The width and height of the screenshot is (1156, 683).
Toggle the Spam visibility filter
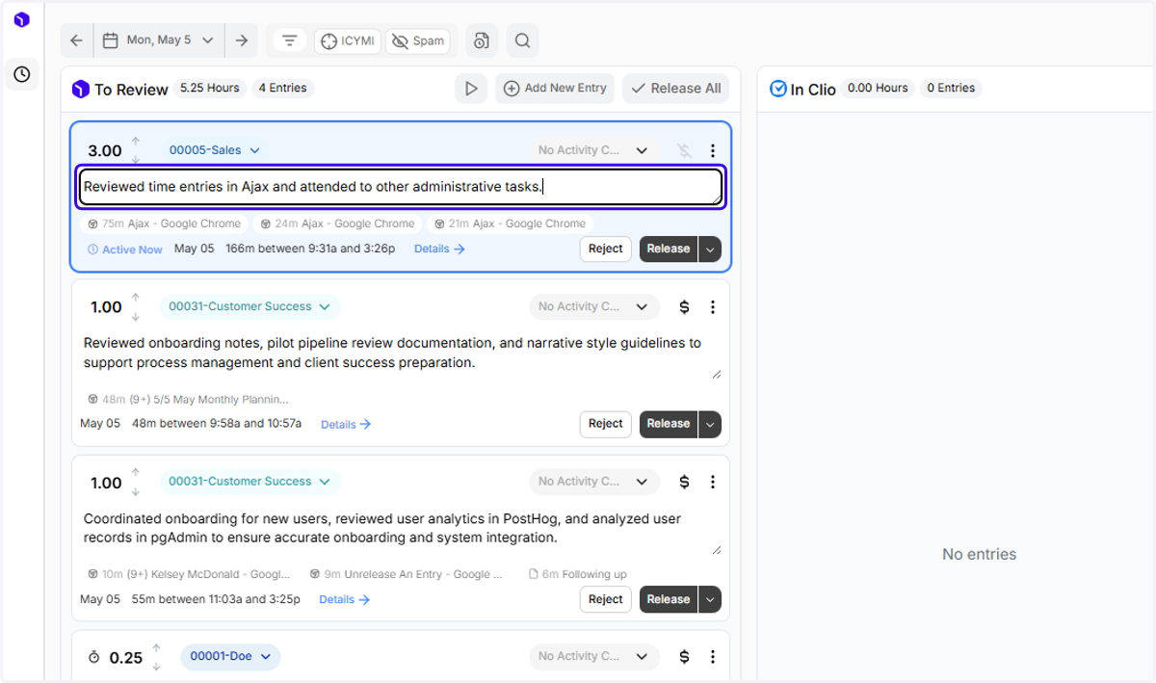tap(418, 40)
